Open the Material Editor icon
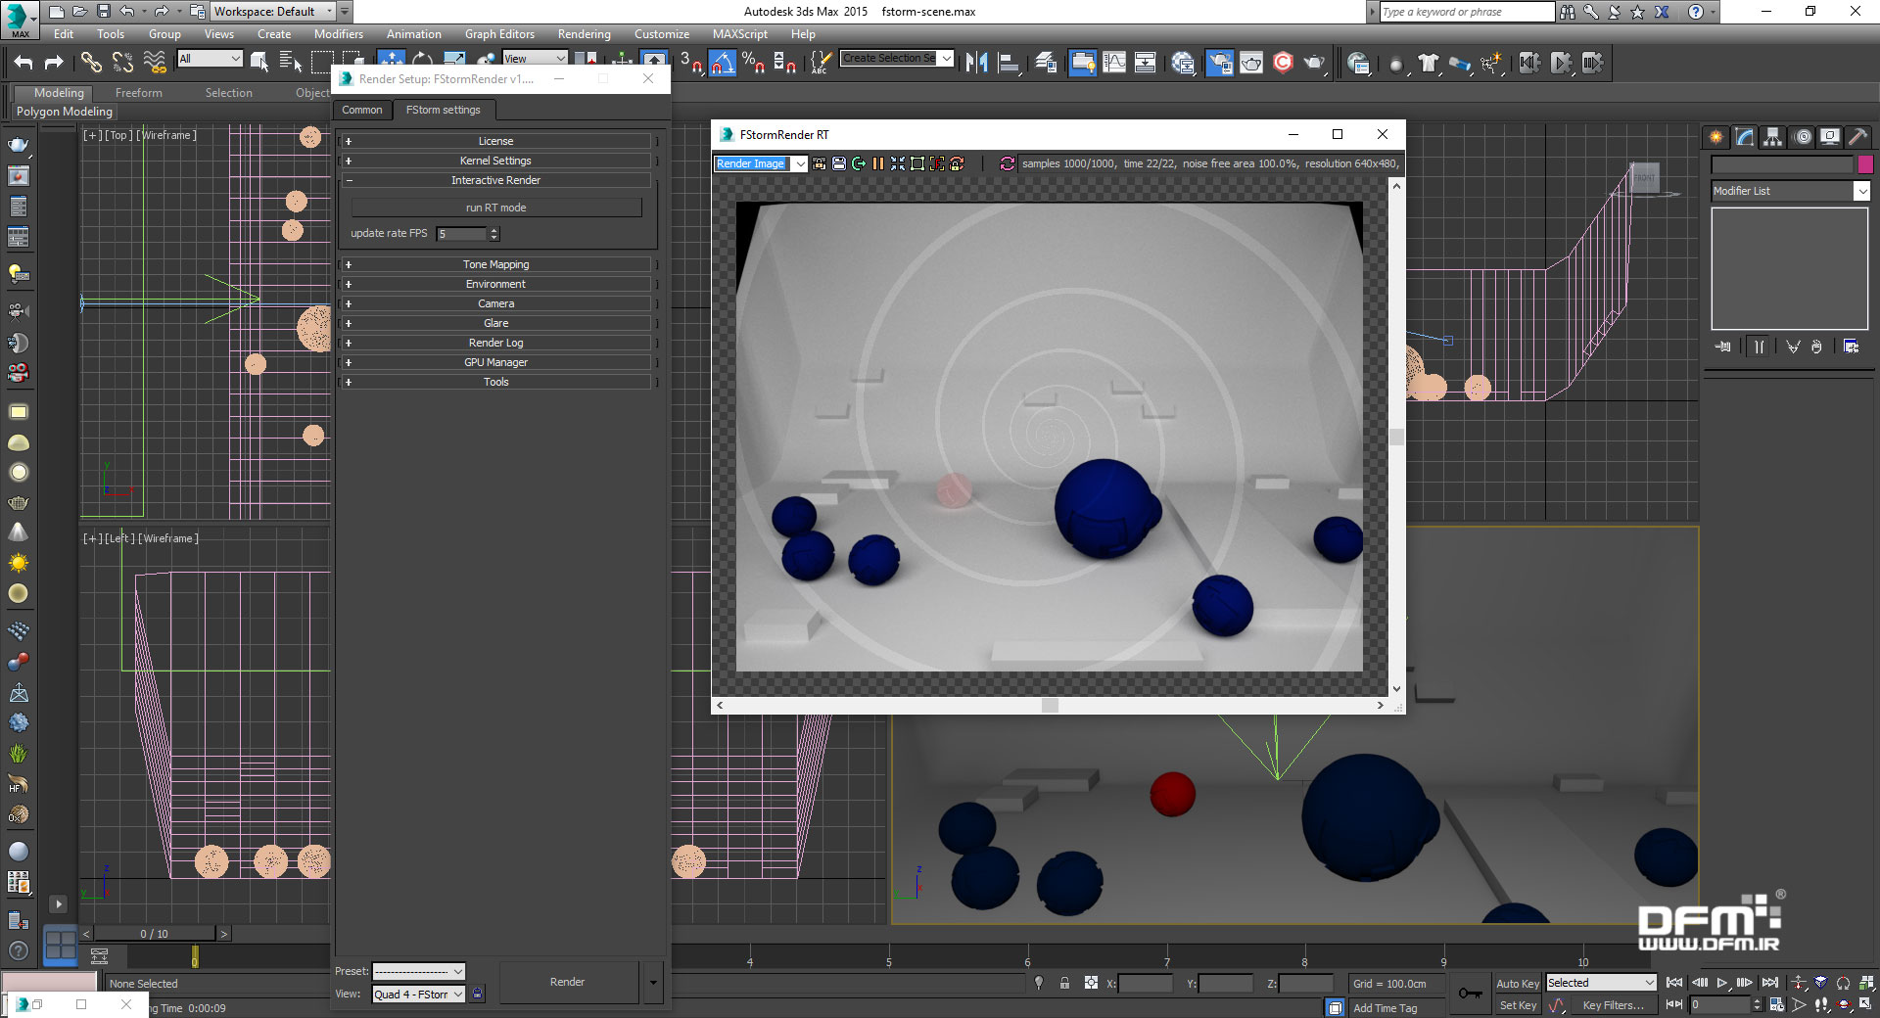This screenshot has width=1880, height=1018. tap(1183, 63)
